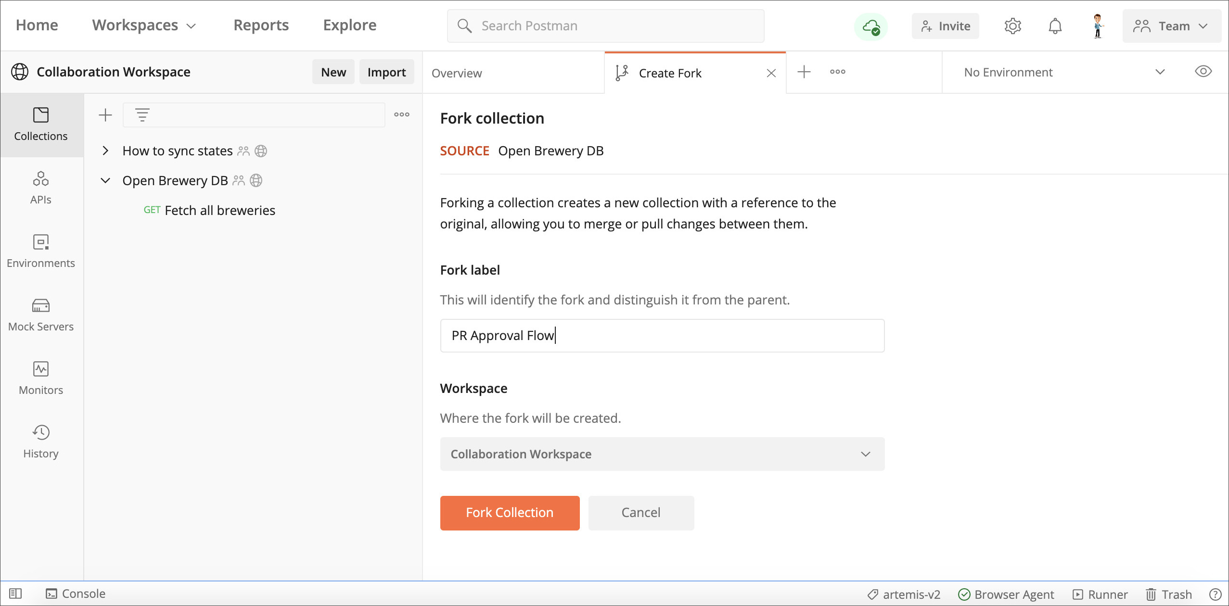The height and width of the screenshot is (606, 1229).
Task: Click the Fork Collection button
Action: tap(510, 513)
